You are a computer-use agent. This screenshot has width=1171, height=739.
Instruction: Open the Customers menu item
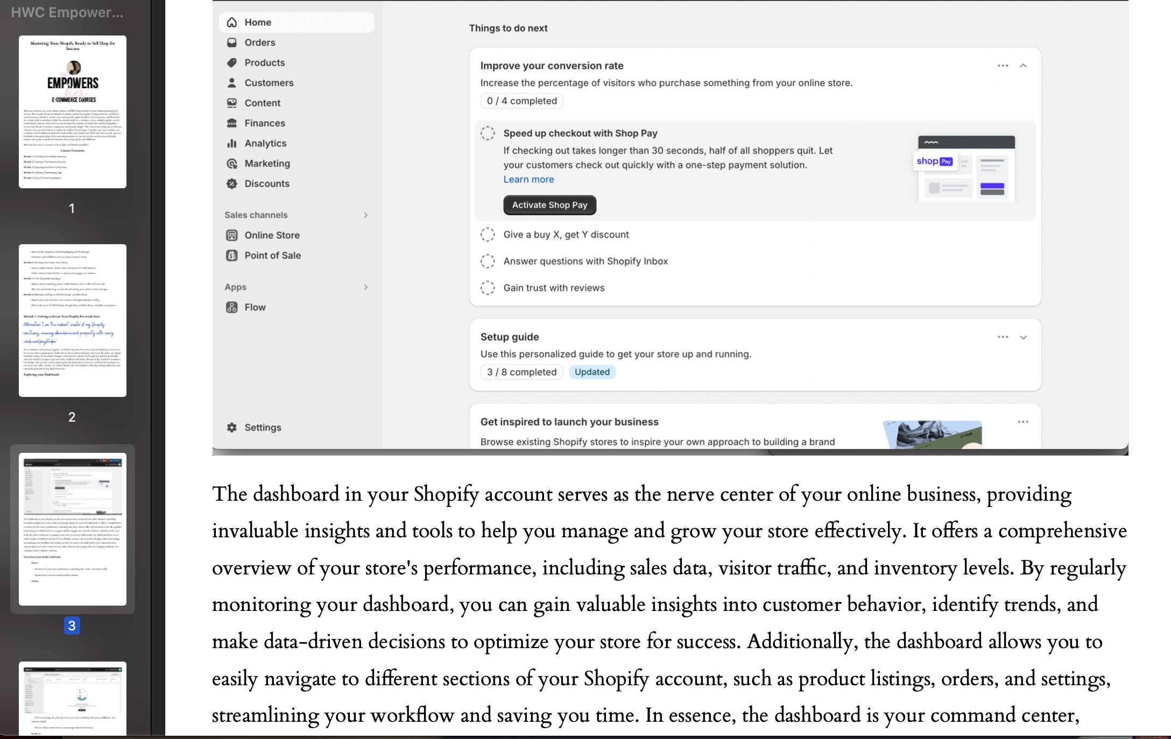coord(269,83)
